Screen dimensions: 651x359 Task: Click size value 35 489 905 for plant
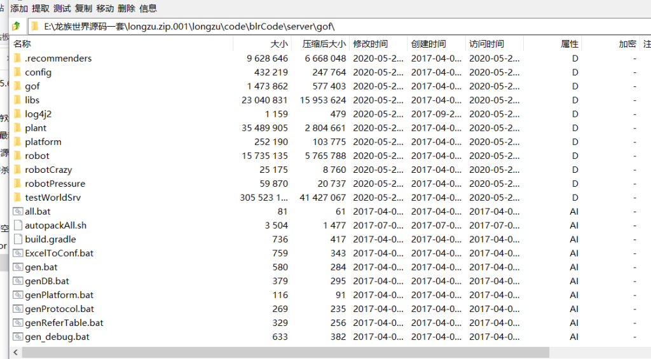tap(264, 128)
